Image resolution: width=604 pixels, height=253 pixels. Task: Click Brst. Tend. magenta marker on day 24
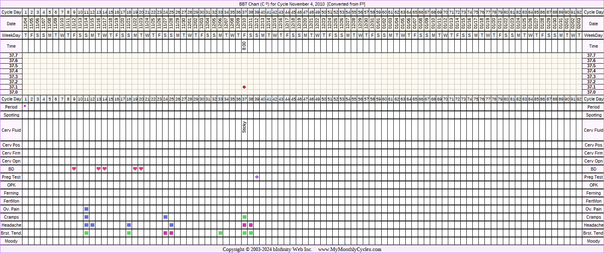pyautogui.click(x=165, y=233)
